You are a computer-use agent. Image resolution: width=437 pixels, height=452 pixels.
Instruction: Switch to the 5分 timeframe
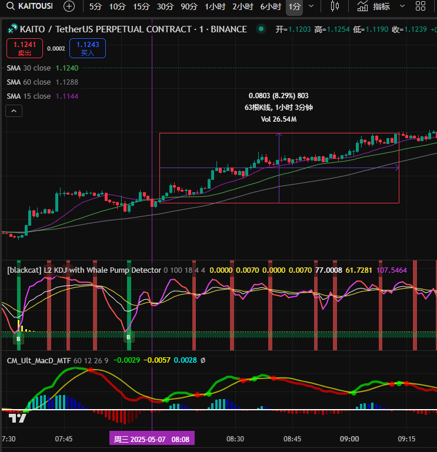click(95, 6)
